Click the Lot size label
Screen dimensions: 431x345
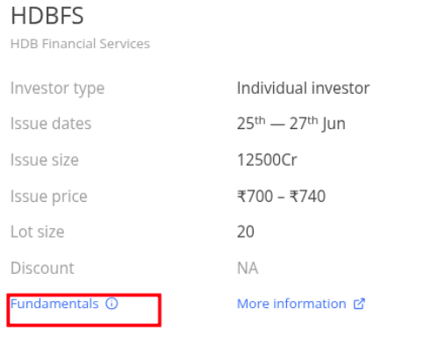coord(38,232)
